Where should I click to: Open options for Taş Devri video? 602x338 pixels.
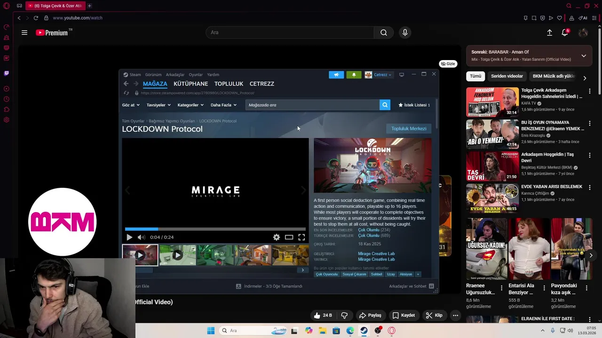pos(590,155)
